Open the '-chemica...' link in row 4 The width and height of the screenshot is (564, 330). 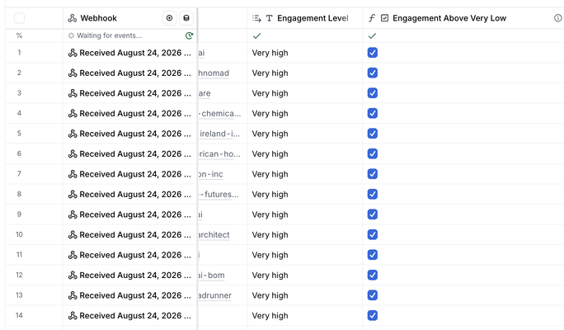point(220,113)
